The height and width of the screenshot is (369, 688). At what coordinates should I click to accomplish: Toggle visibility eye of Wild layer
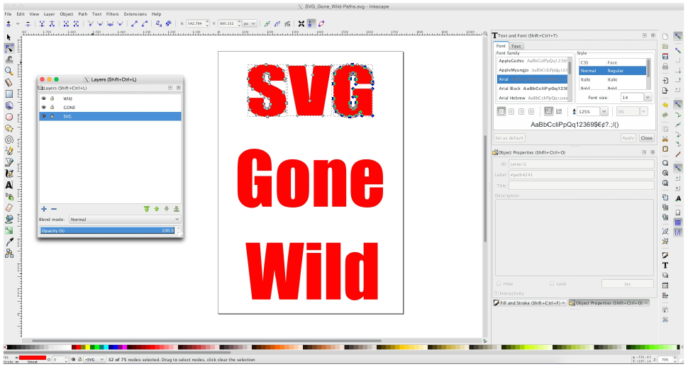43,98
